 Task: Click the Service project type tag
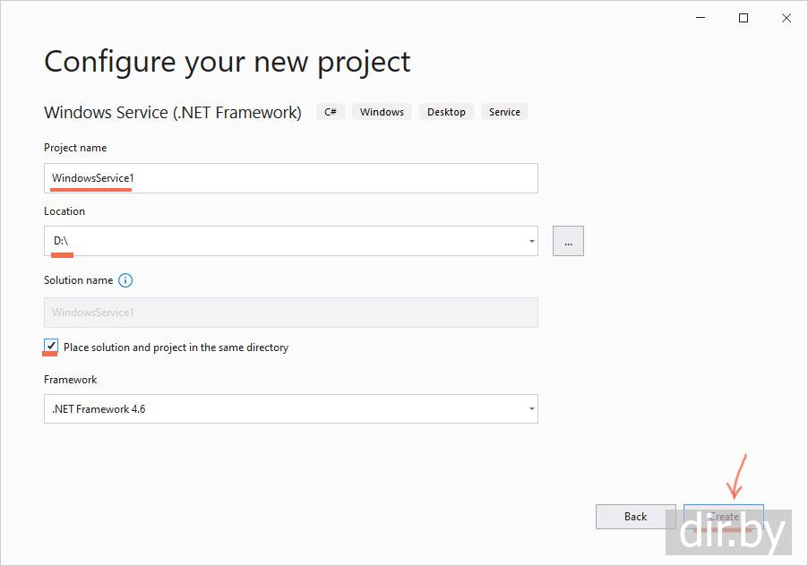[x=504, y=112]
